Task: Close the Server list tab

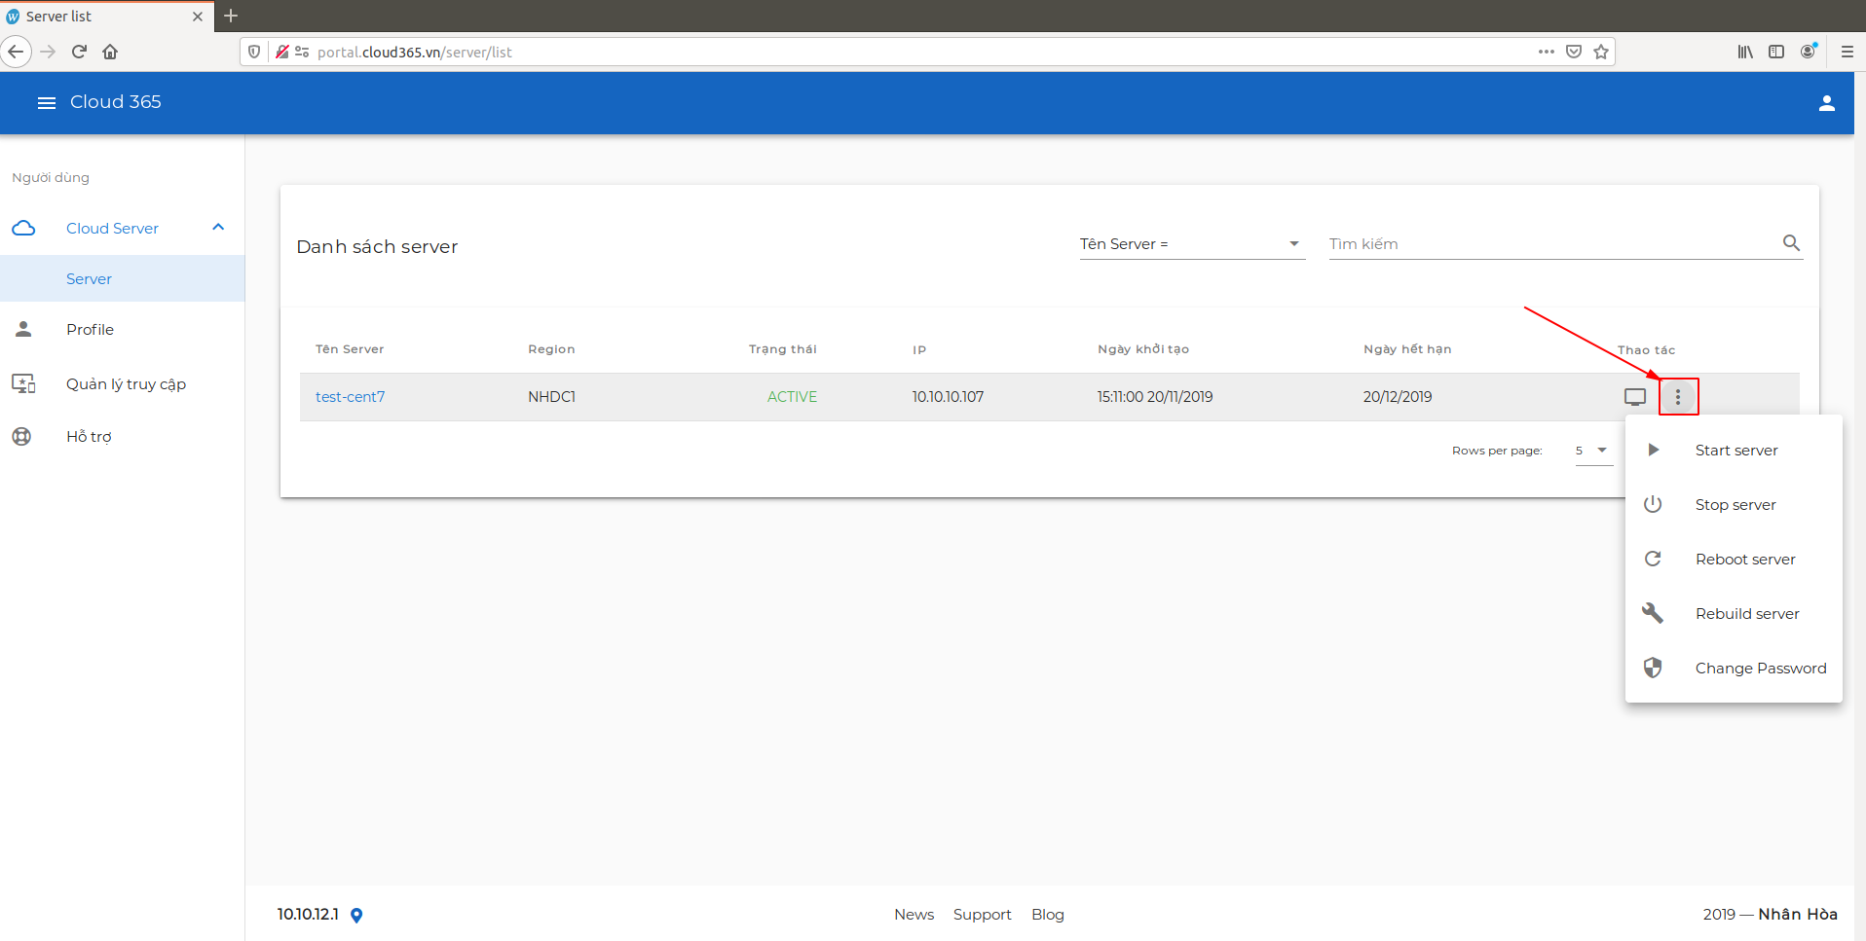Action: pos(198,17)
